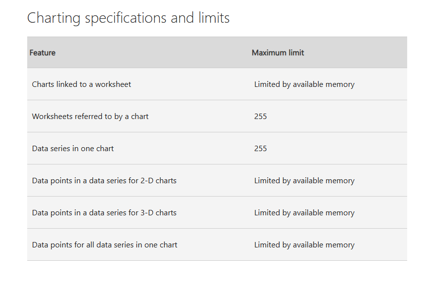This screenshot has width=423, height=282.
Task: Click the memory limit for 3-D charts row
Action: tap(304, 212)
